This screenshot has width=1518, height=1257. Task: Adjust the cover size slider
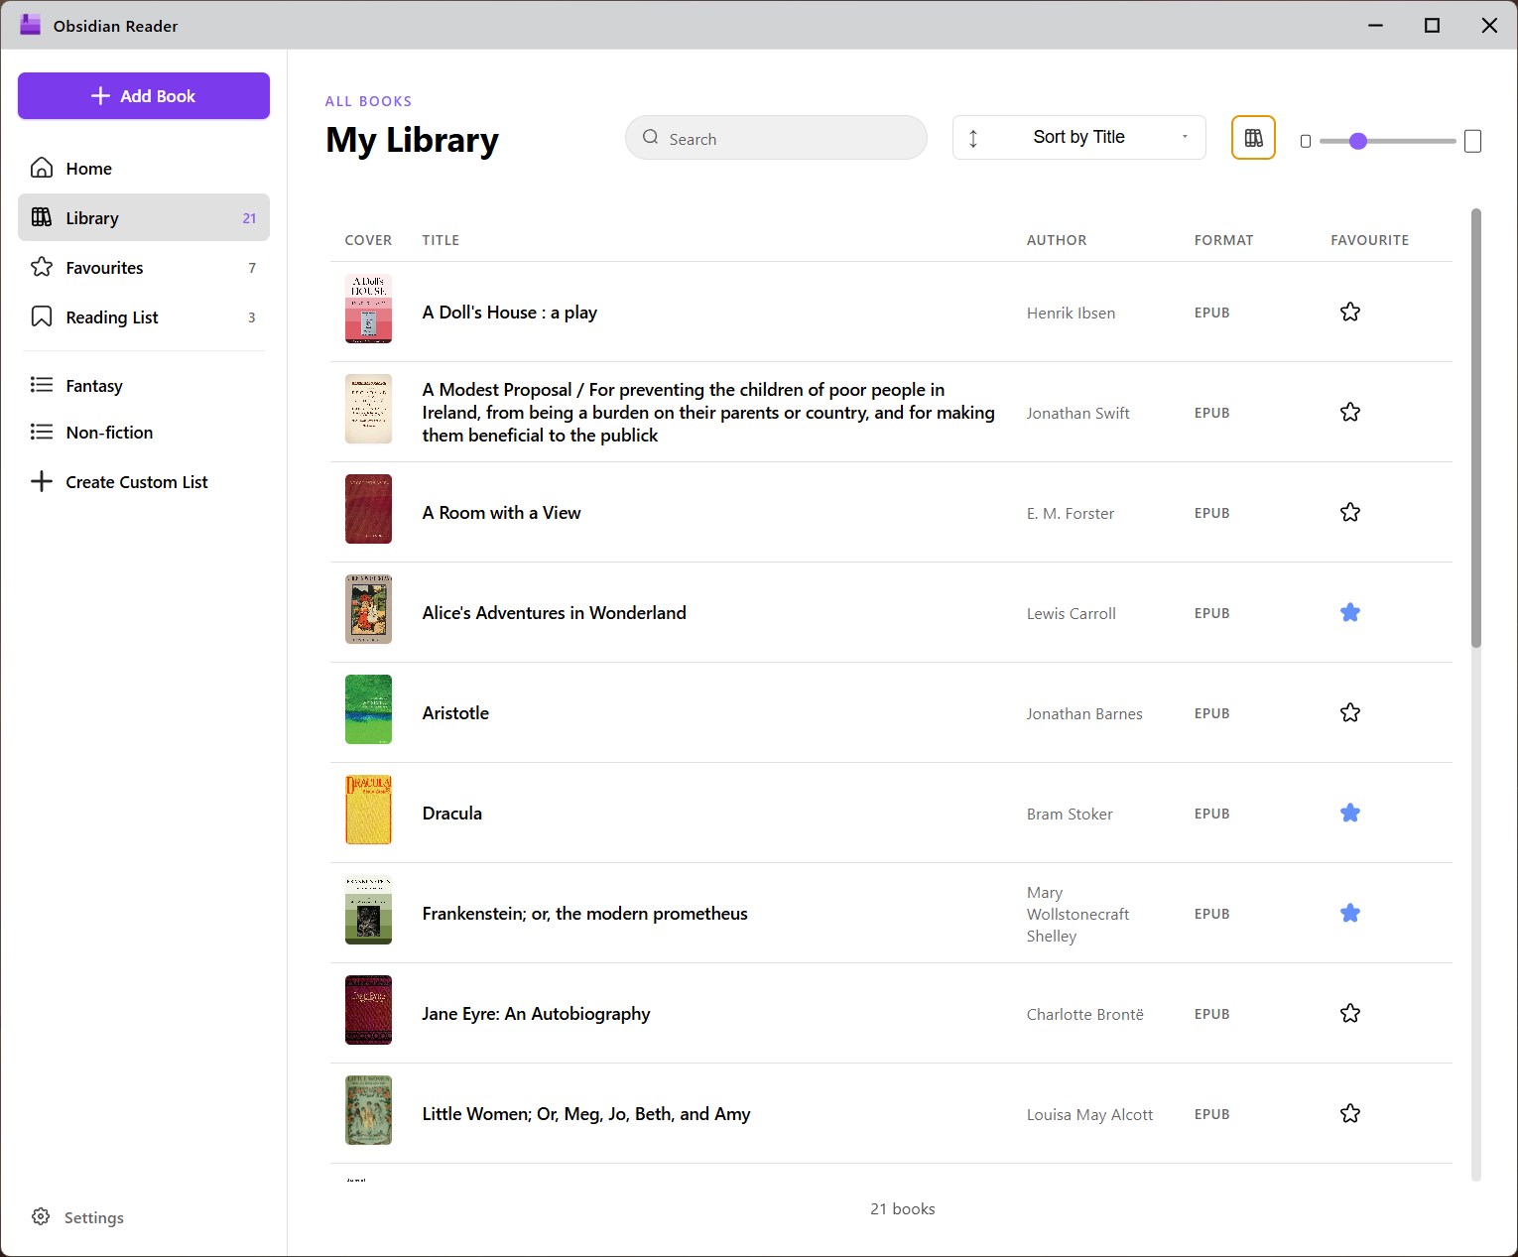(1388, 141)
